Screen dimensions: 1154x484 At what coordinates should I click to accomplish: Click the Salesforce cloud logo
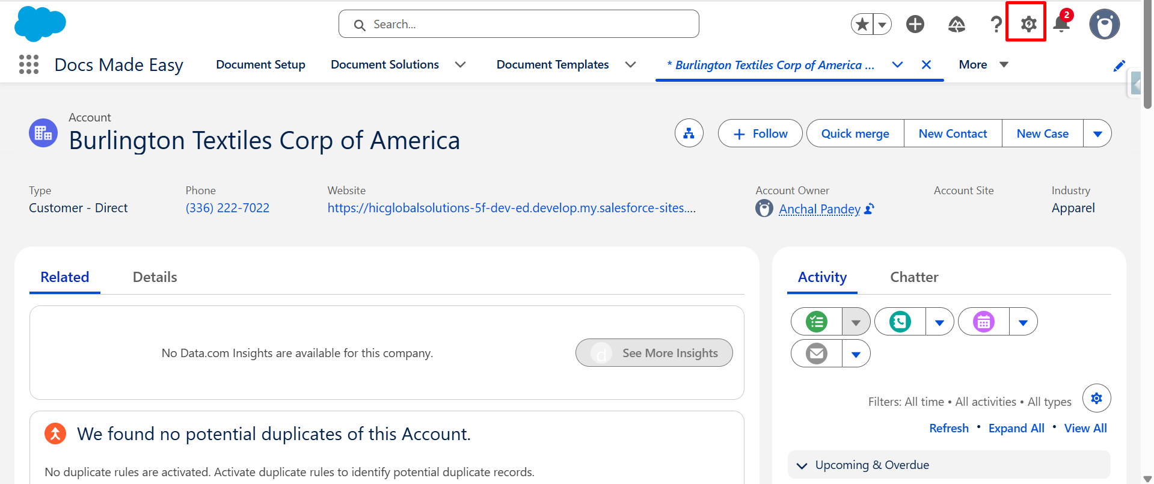pyautogui.click(x=40, y=24)
